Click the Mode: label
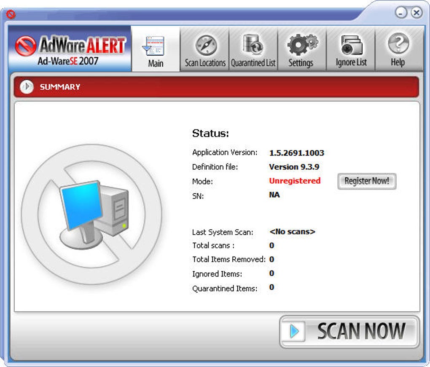Image resolution: width=430 pixels, height=367 pixels. (202, 182)
